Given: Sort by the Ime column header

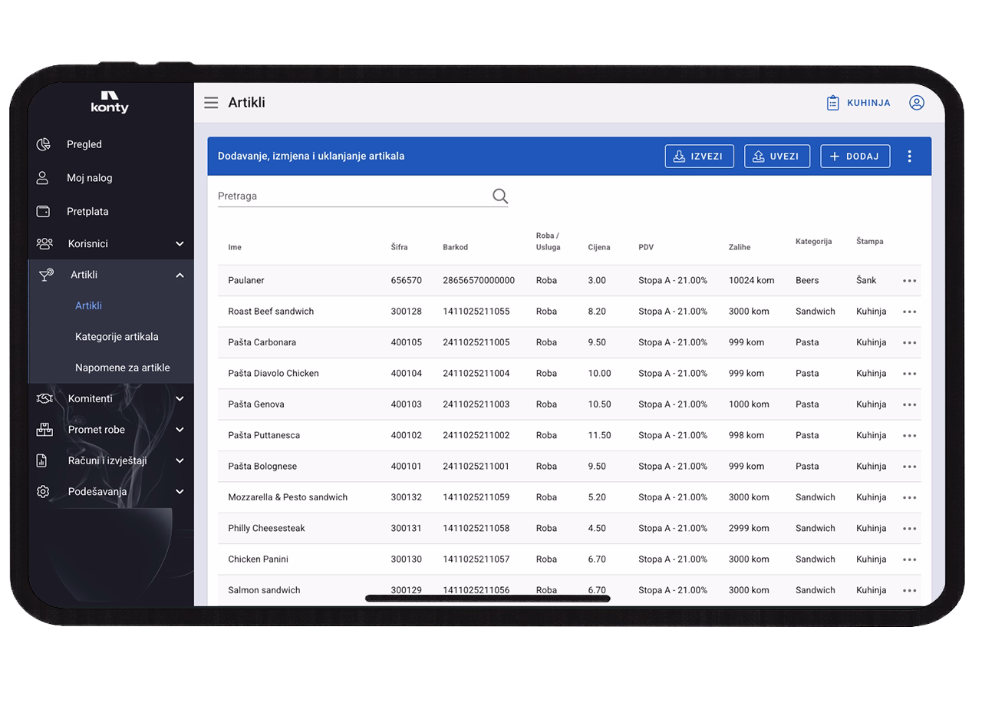Looking at the screenshot, I should point(235,247).
